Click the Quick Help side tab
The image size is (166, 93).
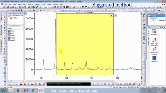point(1,16)
